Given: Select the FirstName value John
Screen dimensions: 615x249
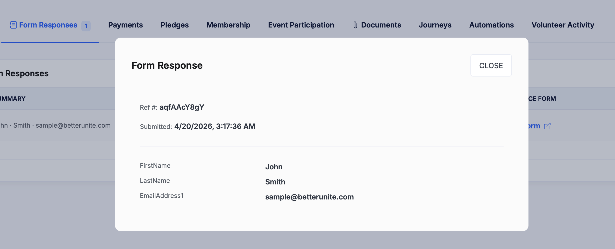Looking at the screenshot, I should click(274, 167).
